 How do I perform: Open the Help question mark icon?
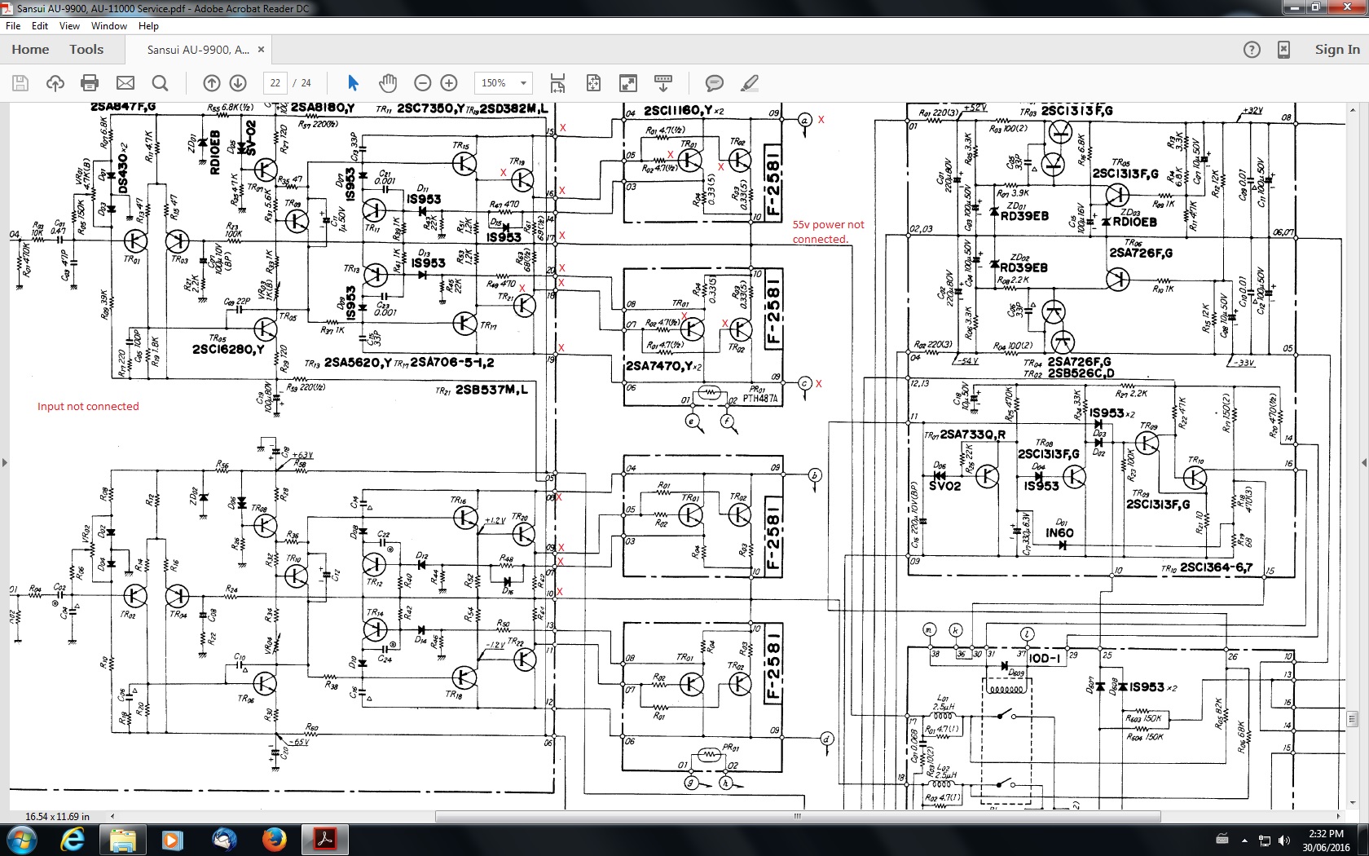point(1252,50)
